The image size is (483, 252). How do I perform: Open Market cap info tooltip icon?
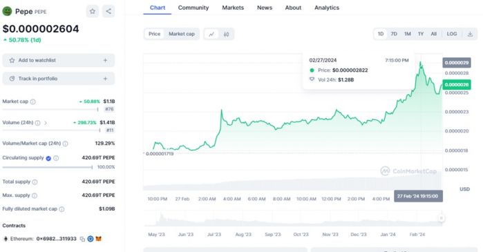[32, 101]
